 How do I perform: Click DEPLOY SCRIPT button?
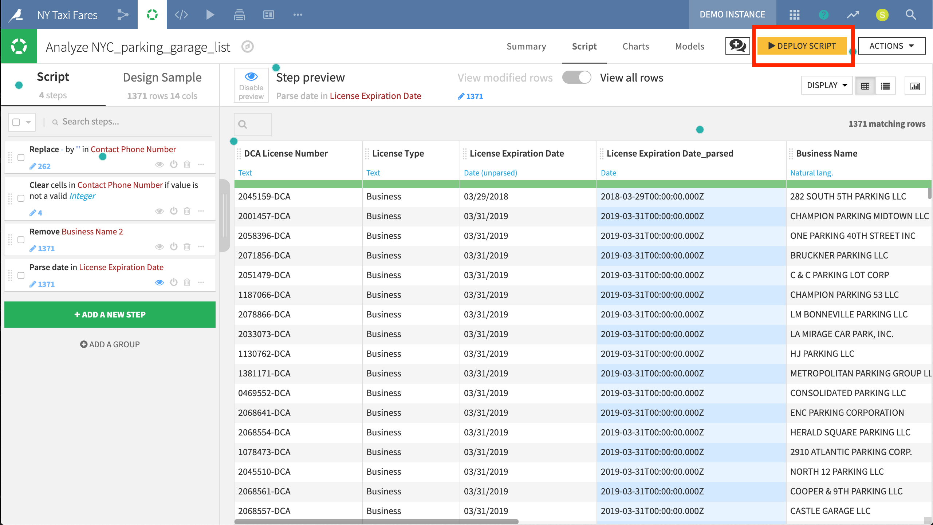tap(802, 46)
